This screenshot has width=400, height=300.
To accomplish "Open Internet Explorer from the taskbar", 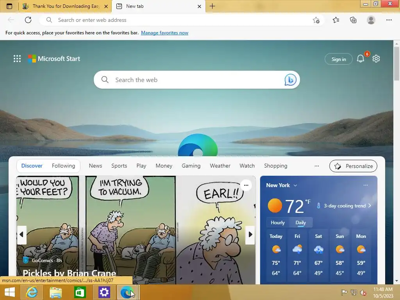I will tap(32, 292).
